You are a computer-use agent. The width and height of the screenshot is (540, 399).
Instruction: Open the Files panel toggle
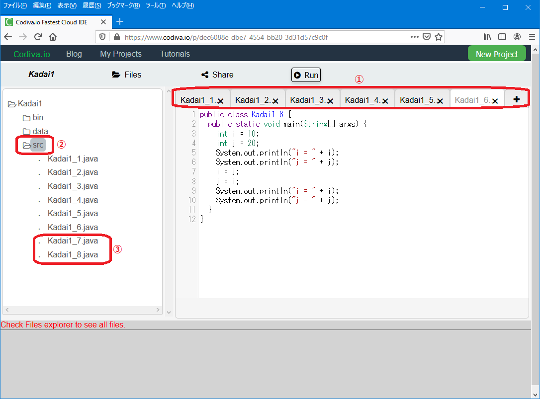pyautogui.click(x=127, y=75)
